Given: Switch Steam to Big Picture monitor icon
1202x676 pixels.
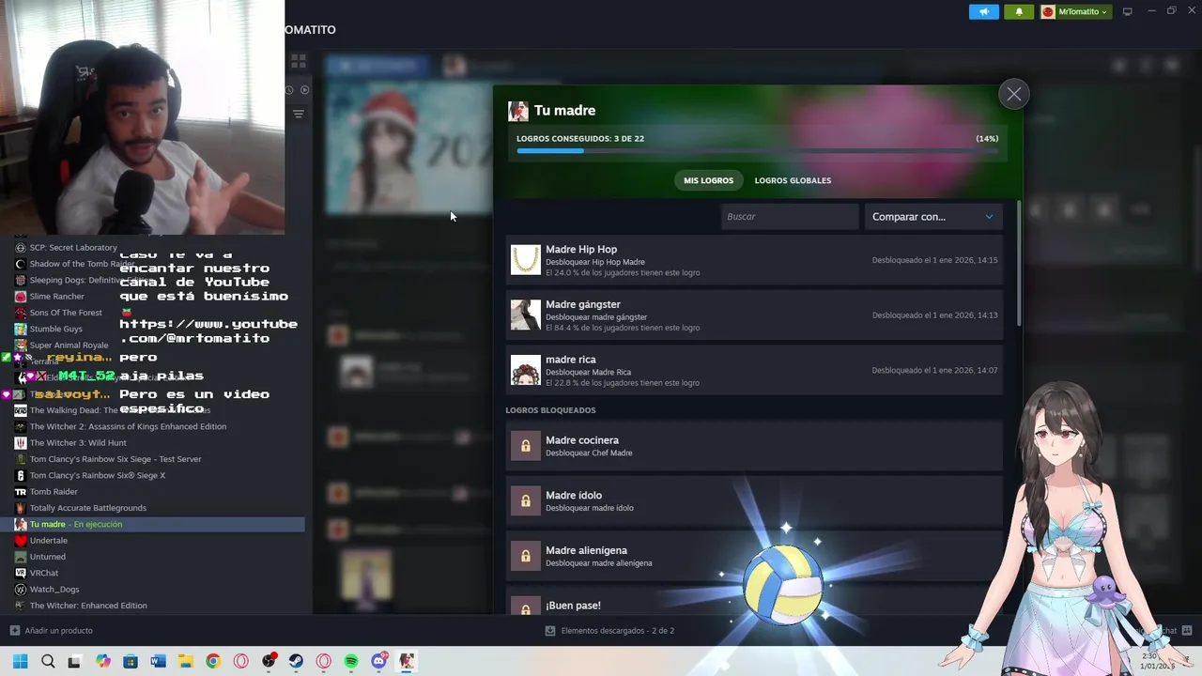Looking at the screenshot, I should point(1128,11).
